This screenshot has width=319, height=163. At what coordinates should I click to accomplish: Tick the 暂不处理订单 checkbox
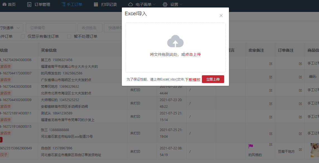click(x=69, y=36)
